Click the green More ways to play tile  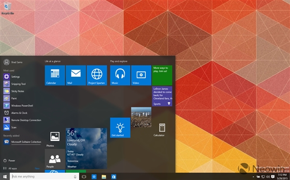click(162, 75)
